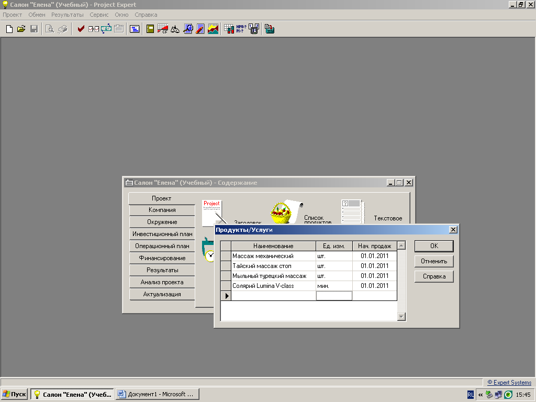The width and height of the screenshot is (536, 402).
Task: Click the last toolbar calculator-export icon
Action: [270, 29]
